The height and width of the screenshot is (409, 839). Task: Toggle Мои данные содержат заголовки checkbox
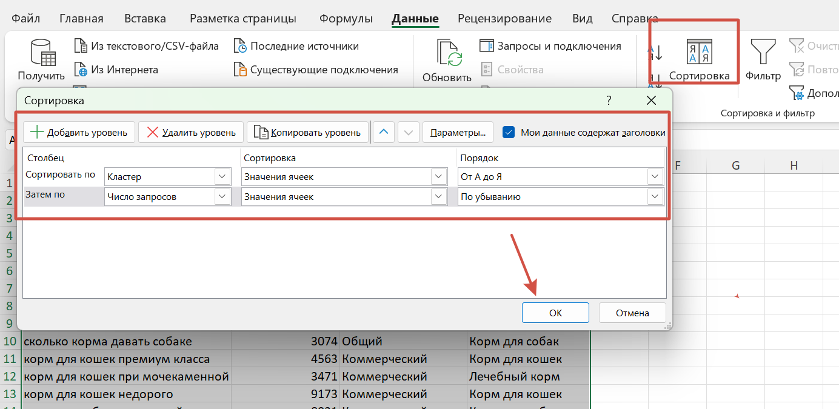pyautogui.click(x=509, y=132)
